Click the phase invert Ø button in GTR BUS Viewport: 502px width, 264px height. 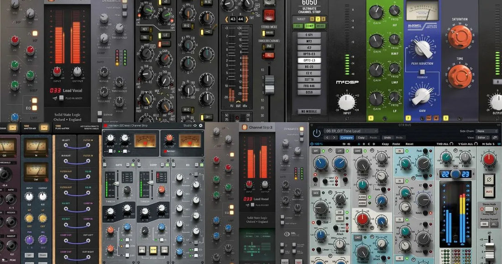pyautogui.click(x=489, y=180)
